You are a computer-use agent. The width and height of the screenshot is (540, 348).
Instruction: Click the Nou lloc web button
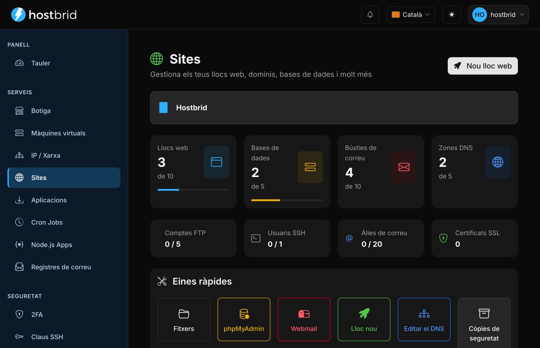pos(482,66)
